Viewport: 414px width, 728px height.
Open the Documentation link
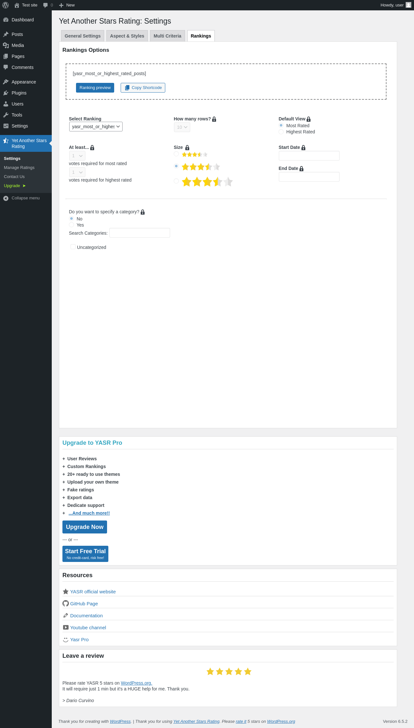(86, 616)
